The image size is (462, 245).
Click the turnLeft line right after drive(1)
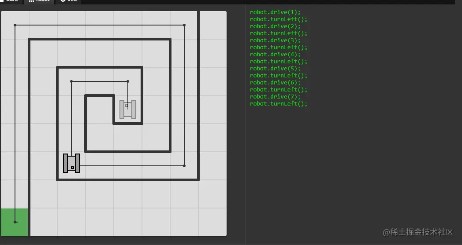(x=279, y=19)
